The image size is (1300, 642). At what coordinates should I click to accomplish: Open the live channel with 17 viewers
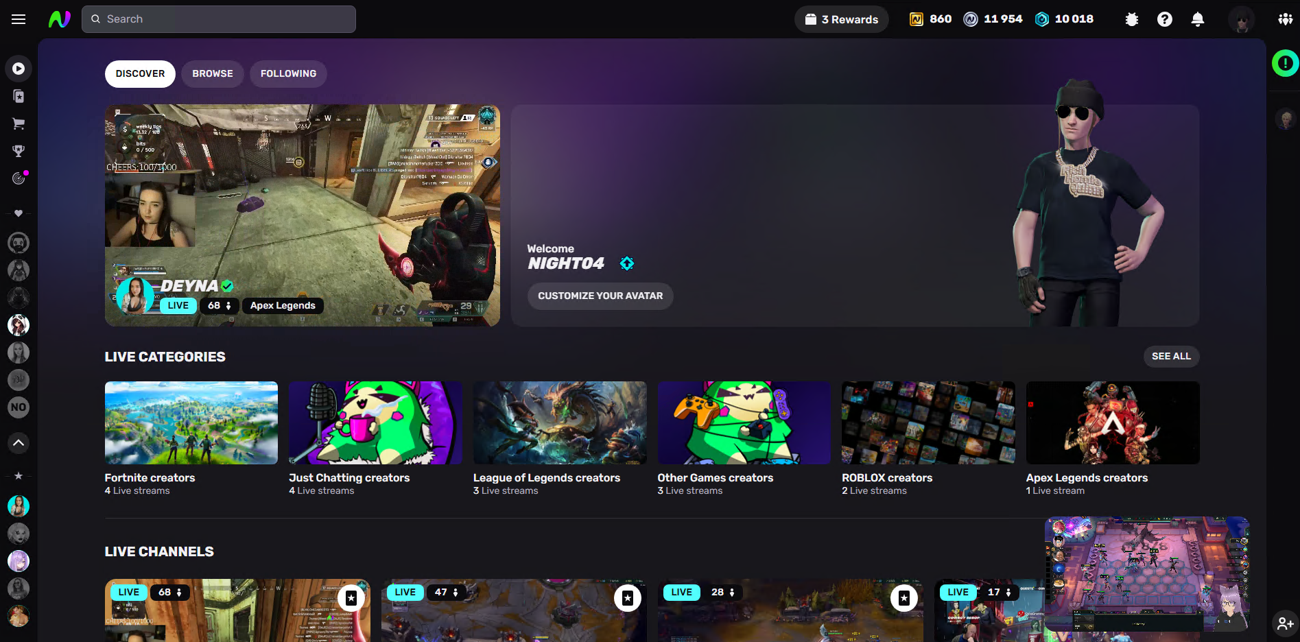988,610
